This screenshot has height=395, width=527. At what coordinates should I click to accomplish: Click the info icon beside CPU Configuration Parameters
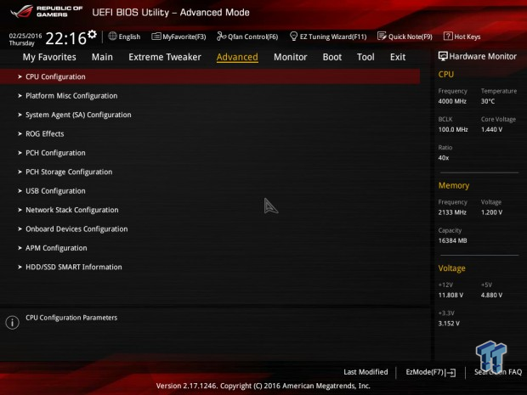(13, 323)
